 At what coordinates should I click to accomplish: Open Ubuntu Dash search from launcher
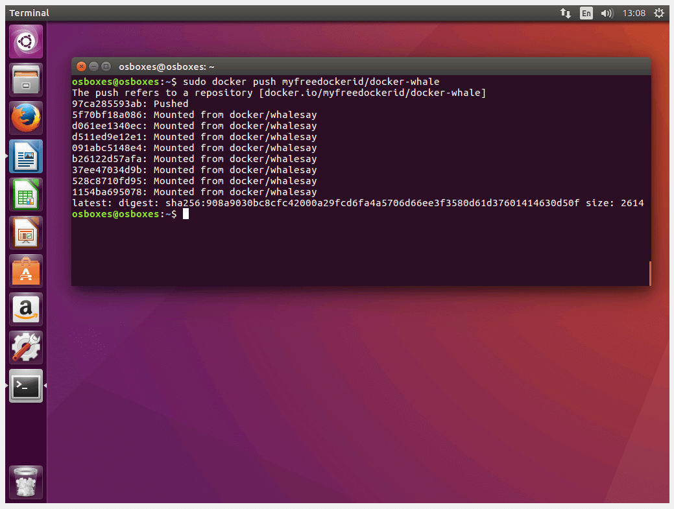coord(26,41)
